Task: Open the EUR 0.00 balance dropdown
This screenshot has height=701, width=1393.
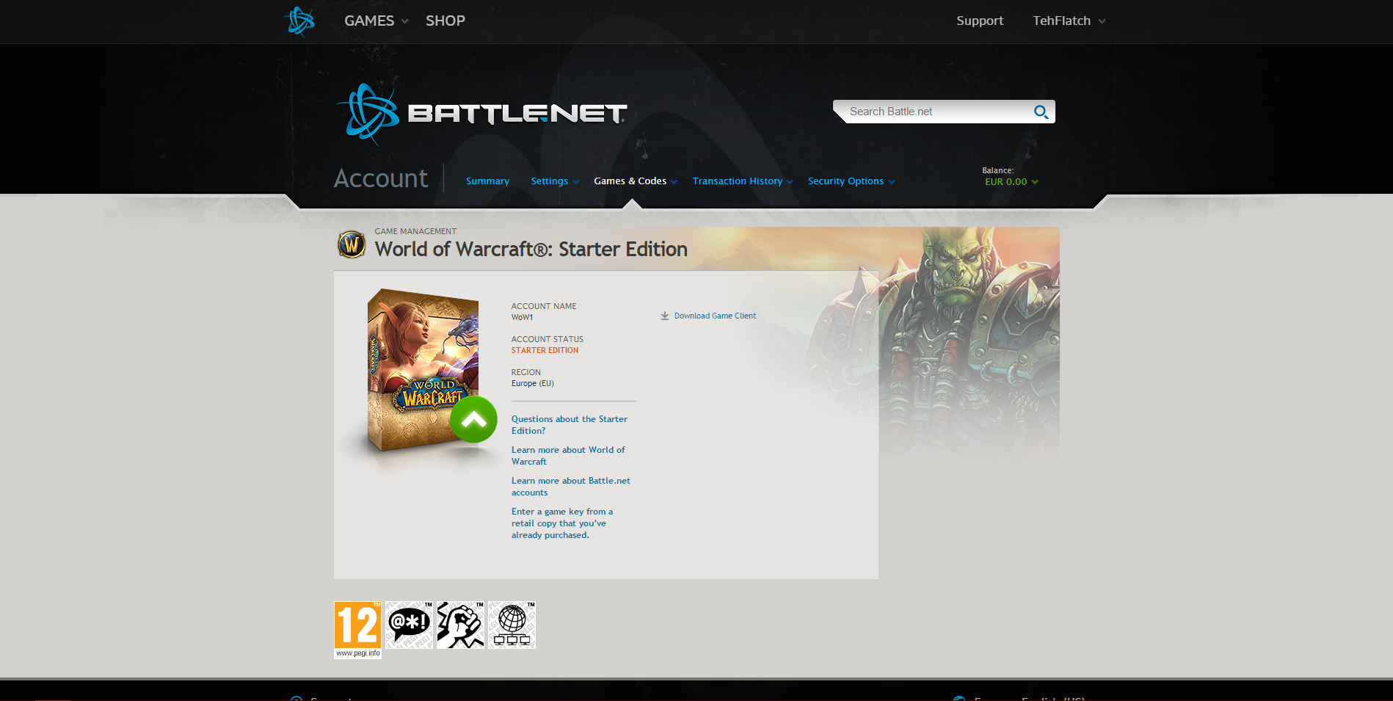Action: pos(1011,182)
